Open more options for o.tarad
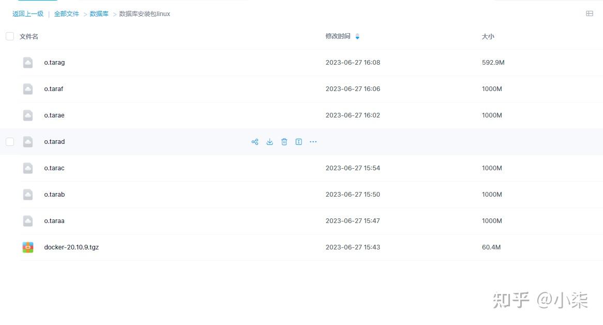 [x=313, y=142]
